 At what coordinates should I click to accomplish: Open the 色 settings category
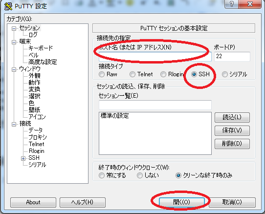click(x=31, y=103)
